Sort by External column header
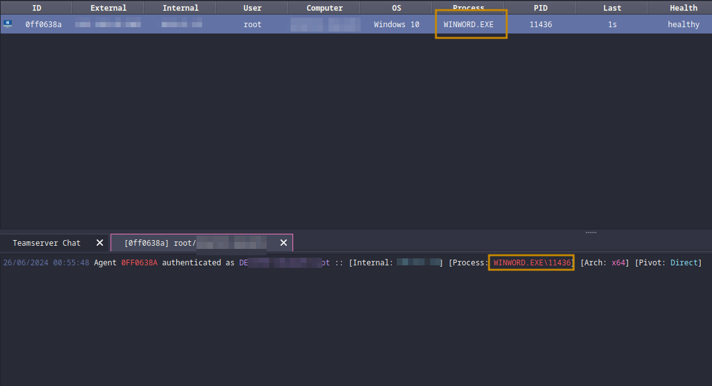Image resolution: width=712 pixels, height=386 pixels. (x=108, y=8)
